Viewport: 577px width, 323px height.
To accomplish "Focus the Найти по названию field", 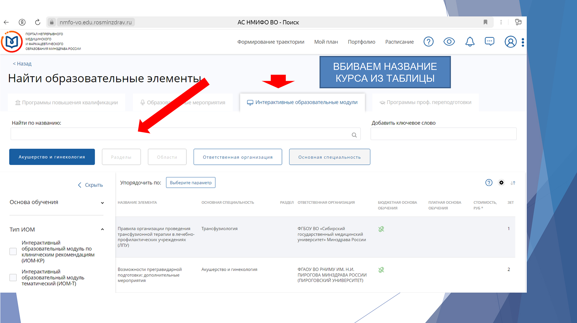I will point(185,134).
